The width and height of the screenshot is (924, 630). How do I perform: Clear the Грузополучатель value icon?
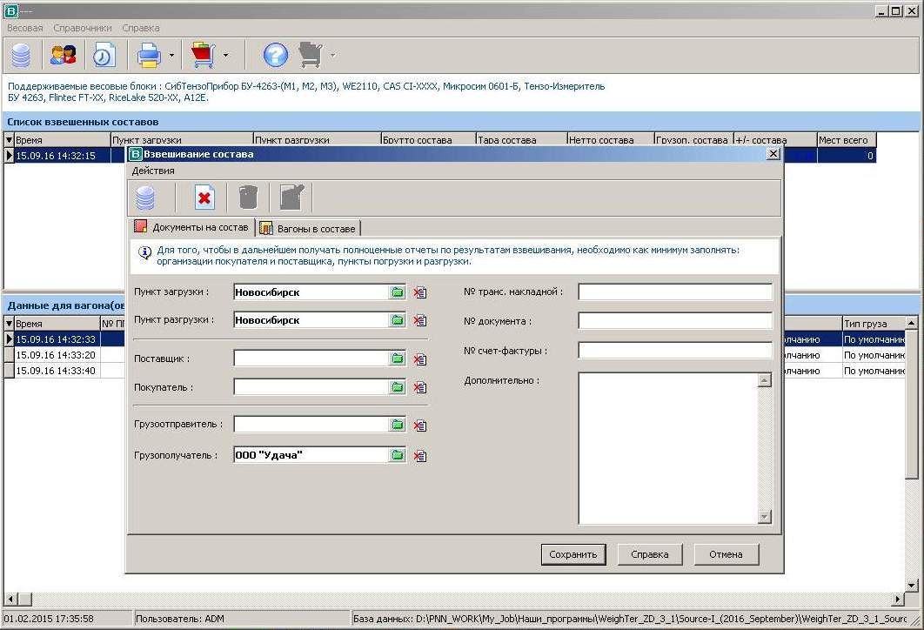[420, 455]
